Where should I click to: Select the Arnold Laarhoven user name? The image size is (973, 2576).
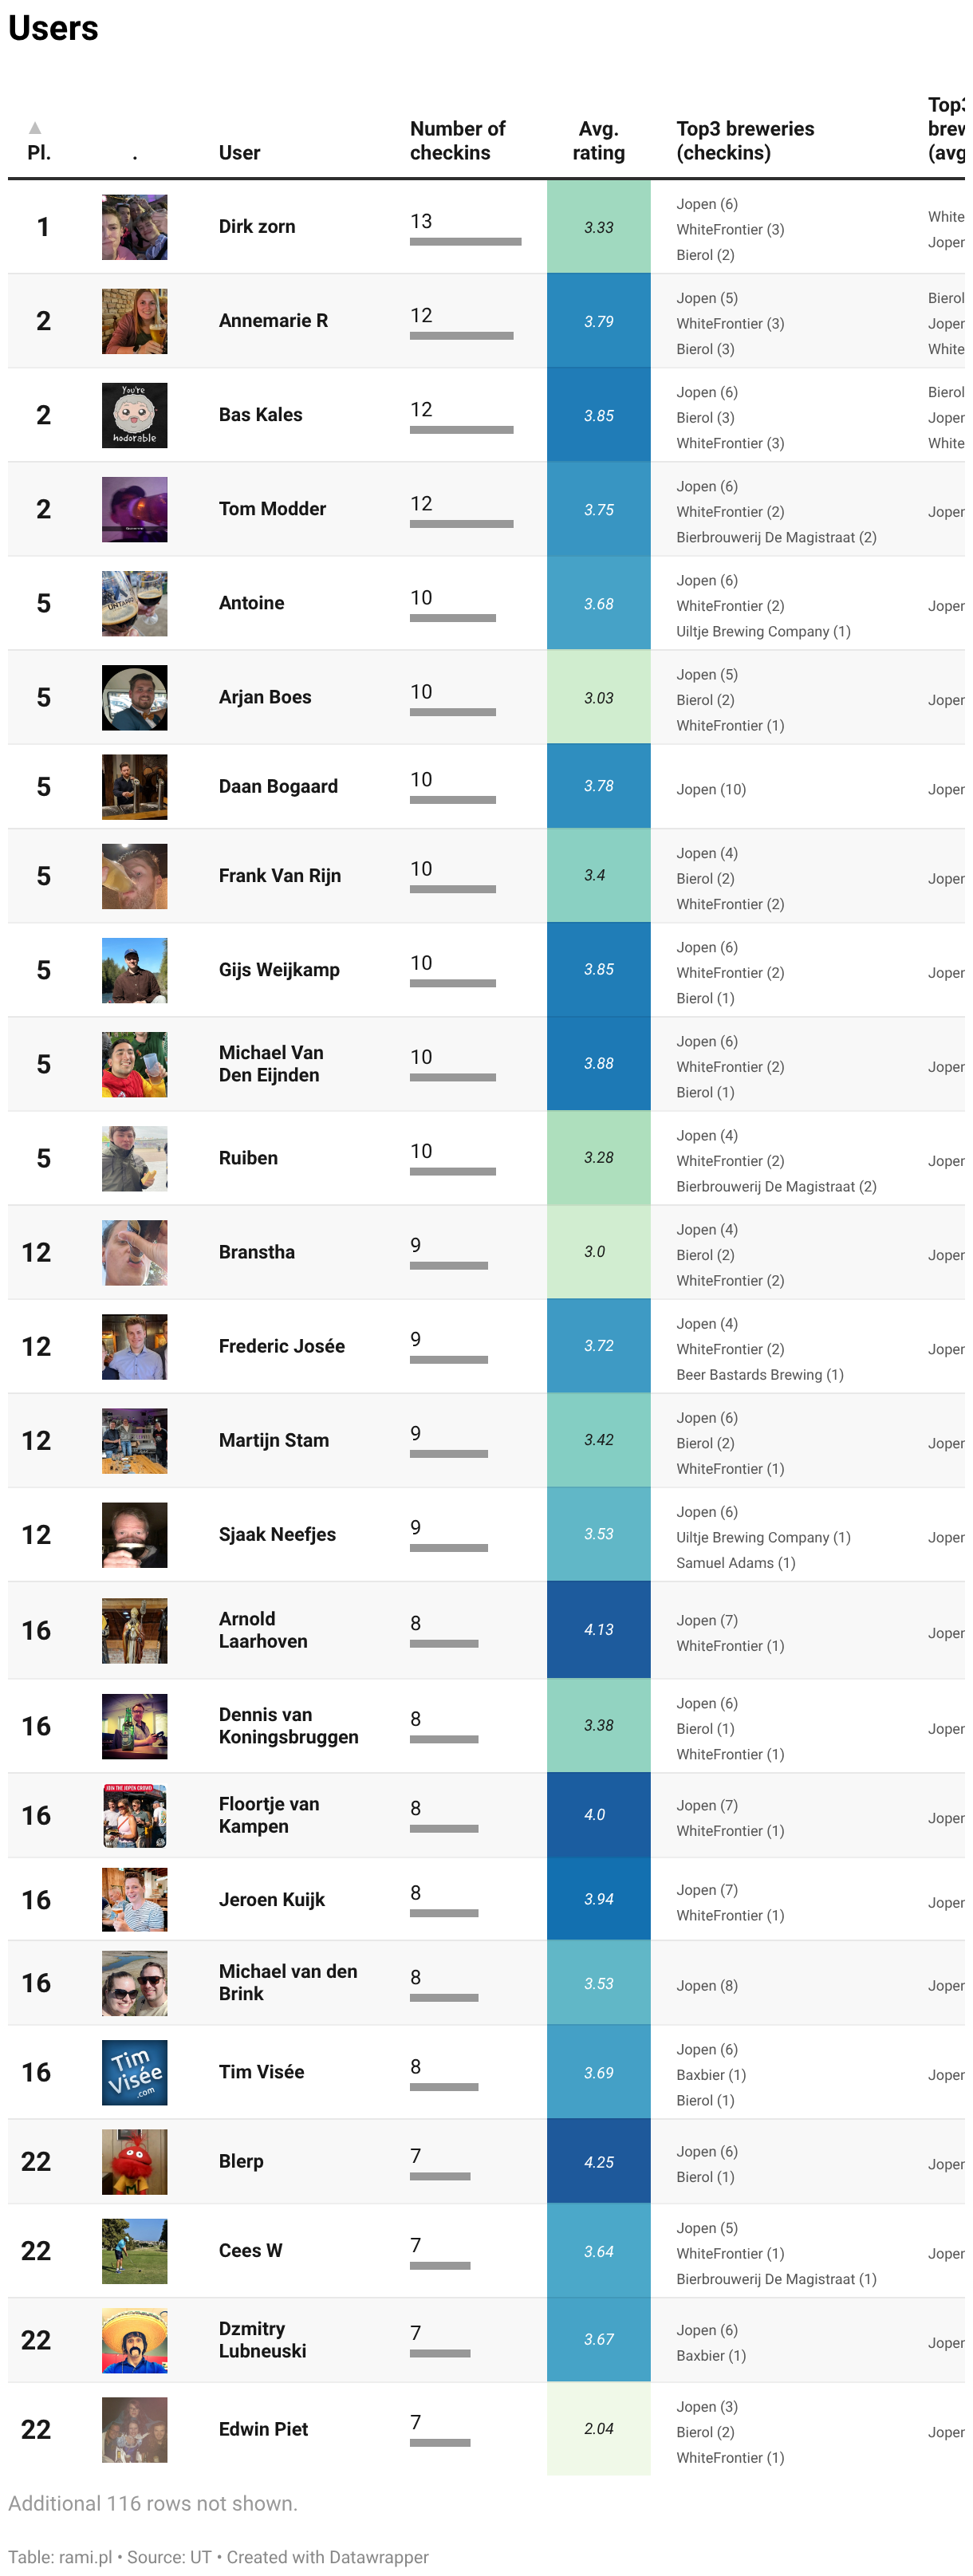[x=263, y=1629]
